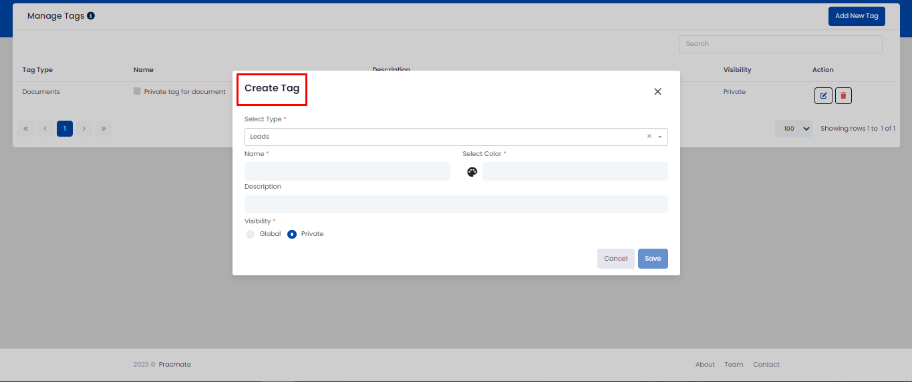
Task: Open the About footer link
Action: click(705, 365)
